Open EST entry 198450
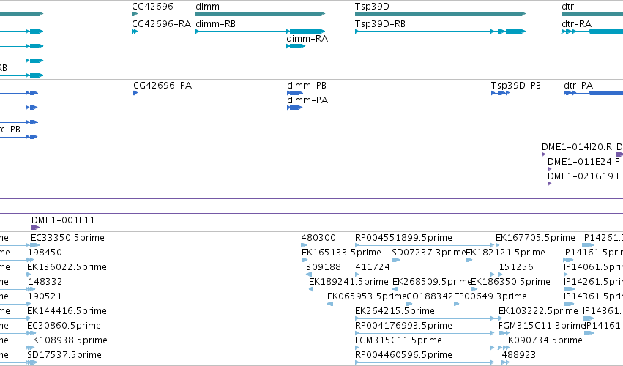The width and height of the screenshot is (623, 366). point(45,253)
